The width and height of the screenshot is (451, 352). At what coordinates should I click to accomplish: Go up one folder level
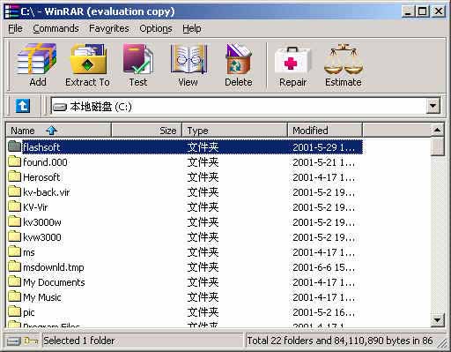click(x=23, y=106)
